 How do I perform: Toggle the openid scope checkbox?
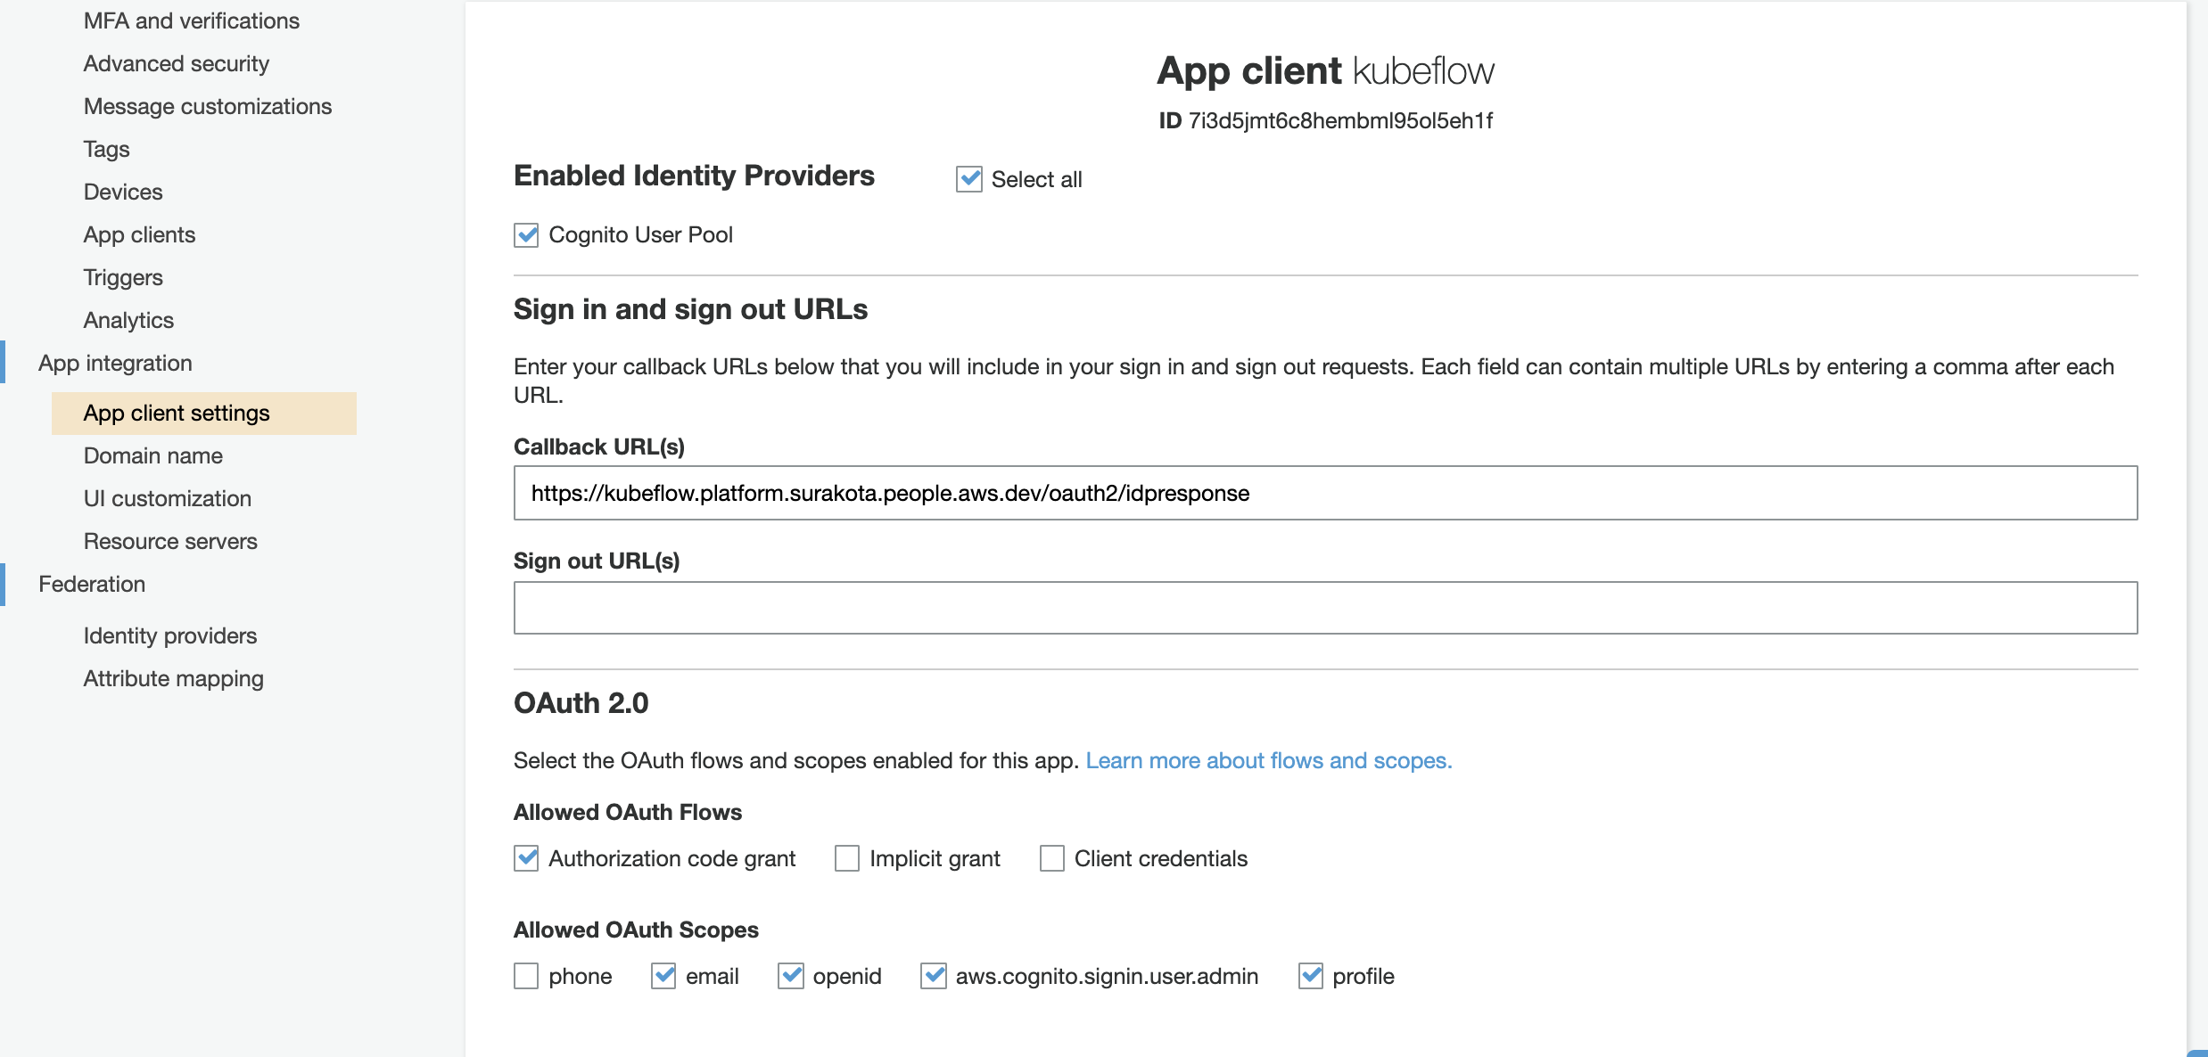click(x=791, y=976)
